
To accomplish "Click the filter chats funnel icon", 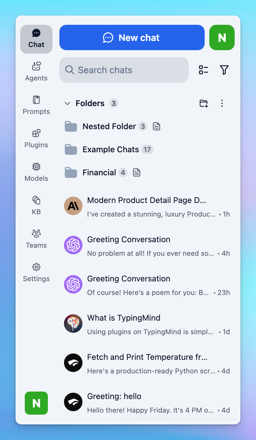I will click(x=224, y=70).
